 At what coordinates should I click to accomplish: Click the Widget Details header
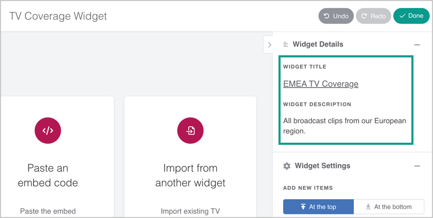tap(318, 44)
